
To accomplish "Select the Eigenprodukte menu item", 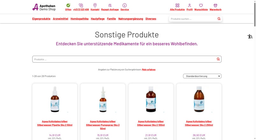I will (x=41, y=19).
